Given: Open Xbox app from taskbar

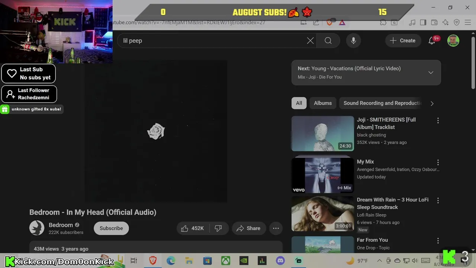Looking at the screenshot, I should click(x=226, y=261).
